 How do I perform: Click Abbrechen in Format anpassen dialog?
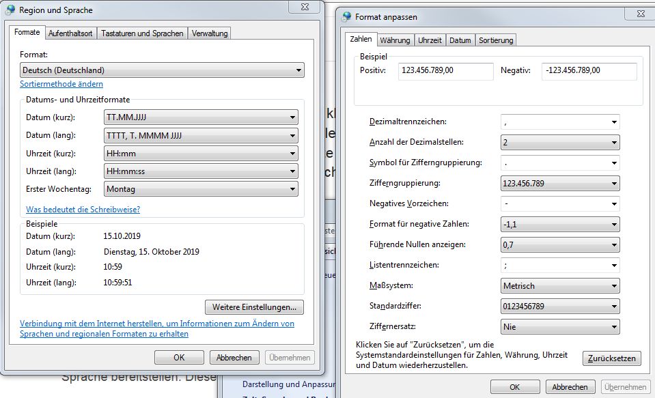pos(570,387)
